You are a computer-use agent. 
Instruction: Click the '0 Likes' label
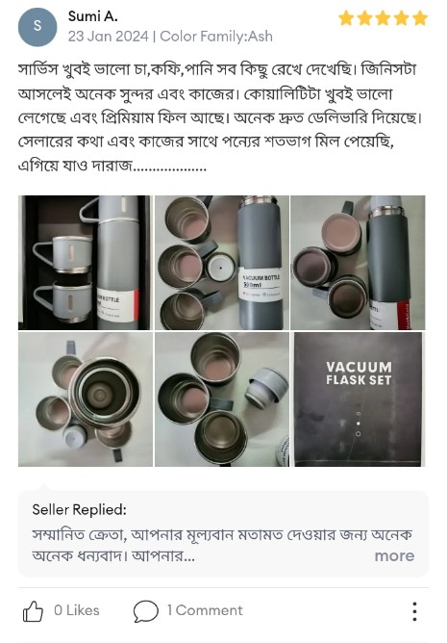77,610
